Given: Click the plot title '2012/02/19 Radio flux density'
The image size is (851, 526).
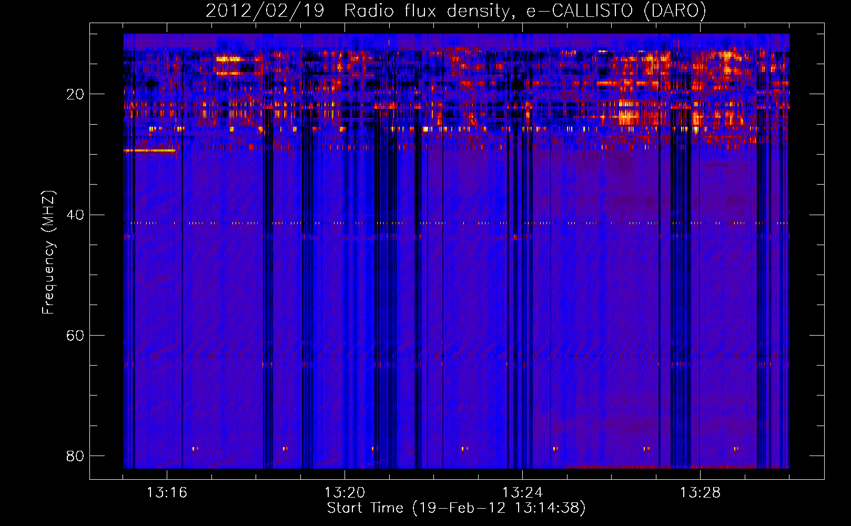Looking at the screenshot, I should click(357, 11).
